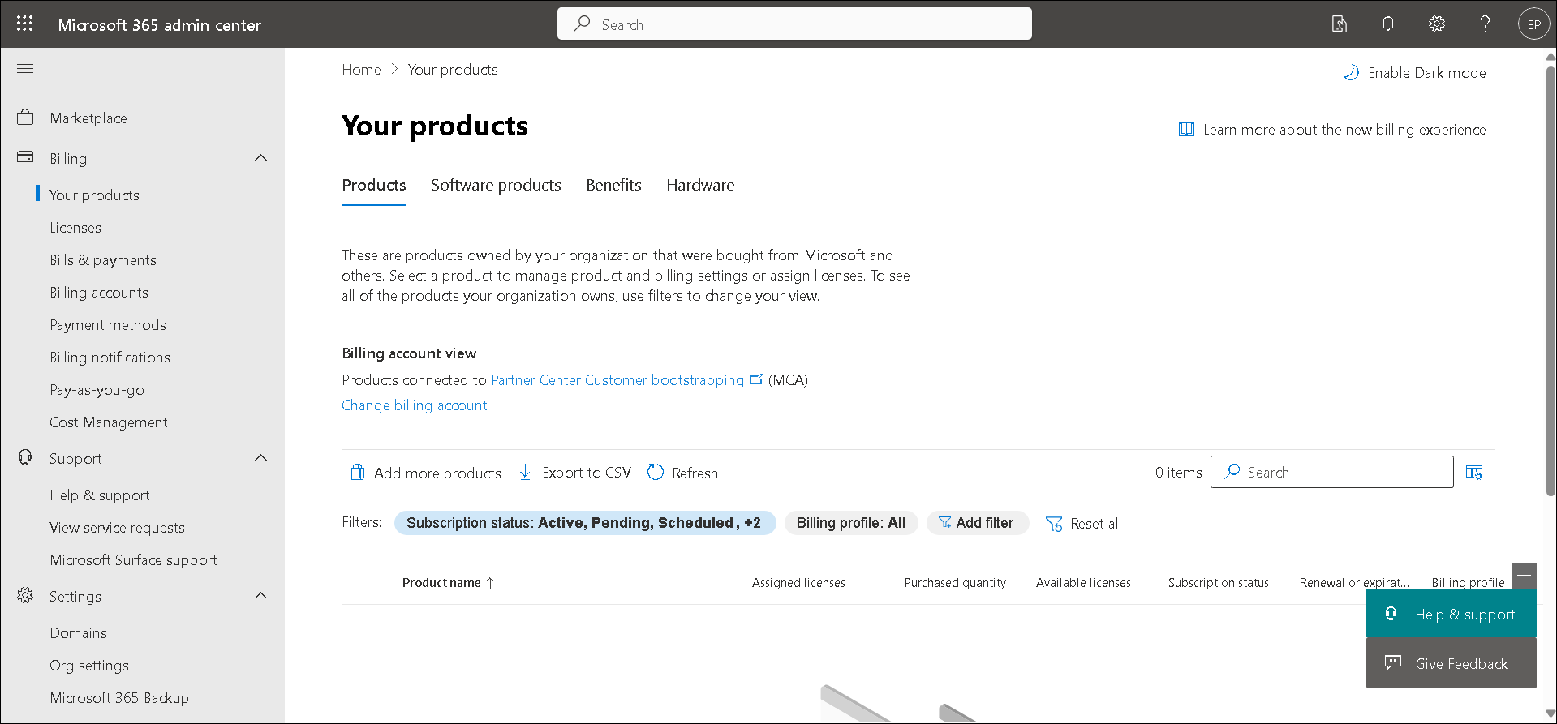Open the Subscription status filter chip
Screen dimensions: 1557x724
584,522
